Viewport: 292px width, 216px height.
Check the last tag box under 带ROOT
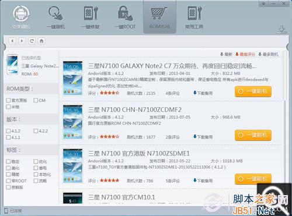[x=8, y=187]
